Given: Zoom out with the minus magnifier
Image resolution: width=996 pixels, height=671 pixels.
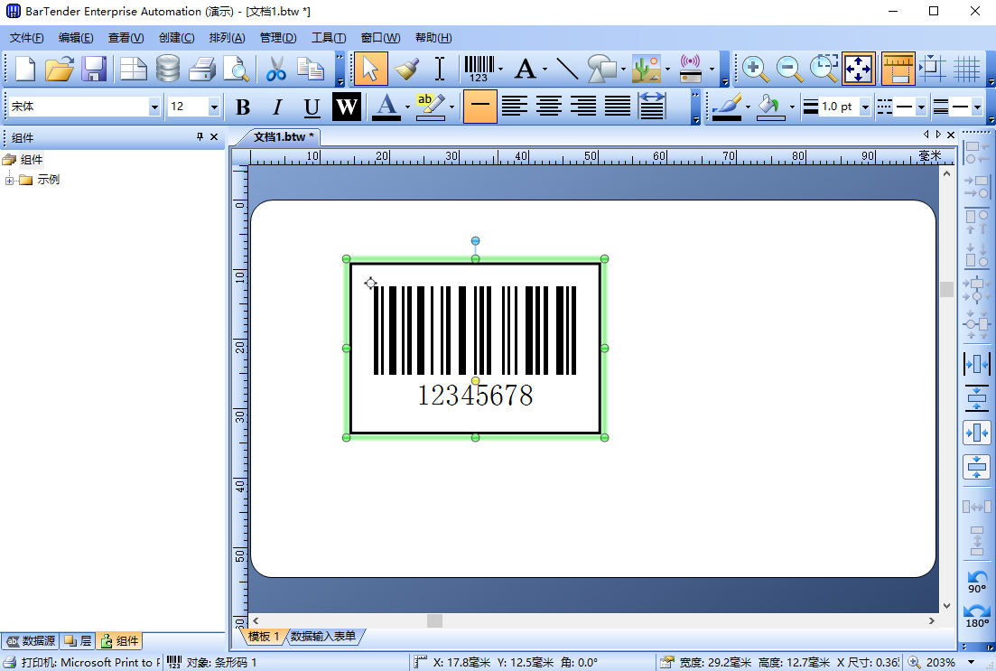Looking at the screenshot, I should pos(789,69).
